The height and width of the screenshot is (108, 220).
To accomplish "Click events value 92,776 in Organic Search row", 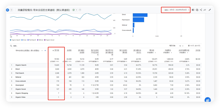I will (155, 65).
